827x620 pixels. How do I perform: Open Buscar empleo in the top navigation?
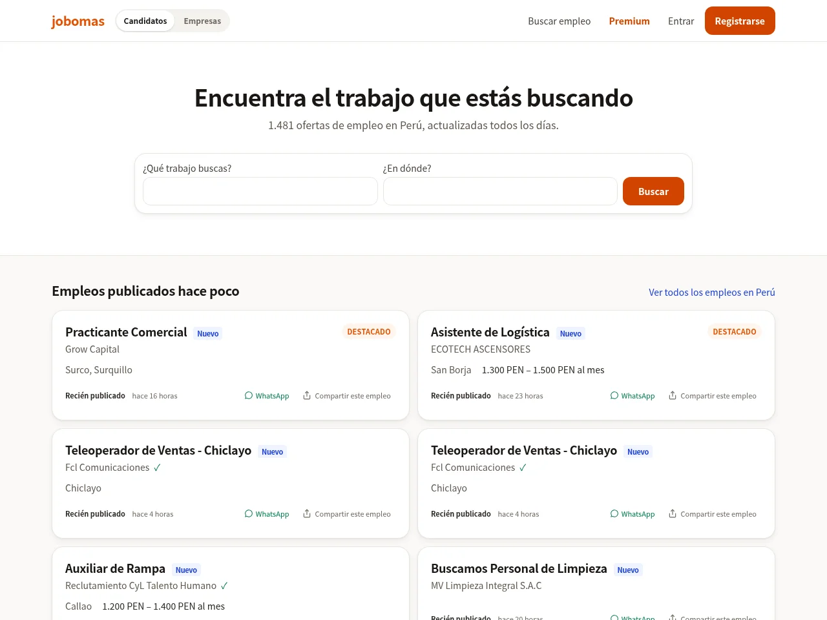(x=560, y=21)
